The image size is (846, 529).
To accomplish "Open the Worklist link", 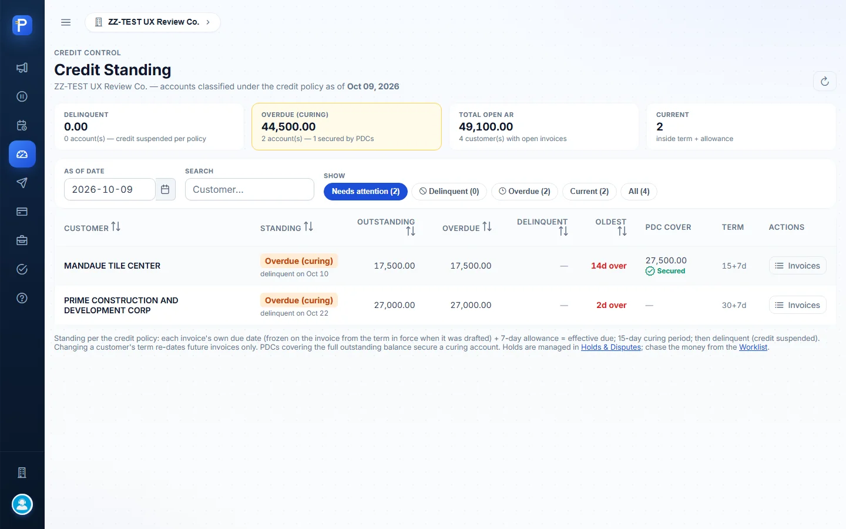I will pos(753,347).
